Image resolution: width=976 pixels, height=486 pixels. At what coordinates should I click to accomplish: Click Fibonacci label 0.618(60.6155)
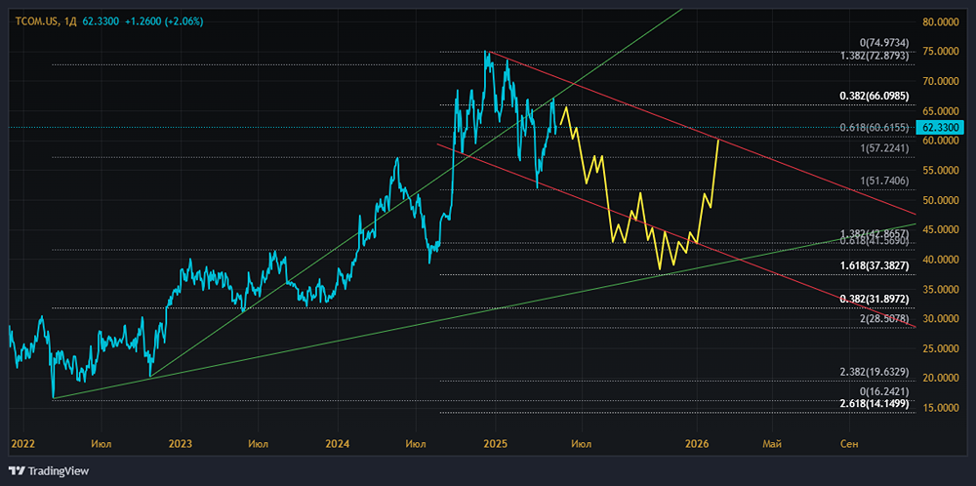point(874,128)
